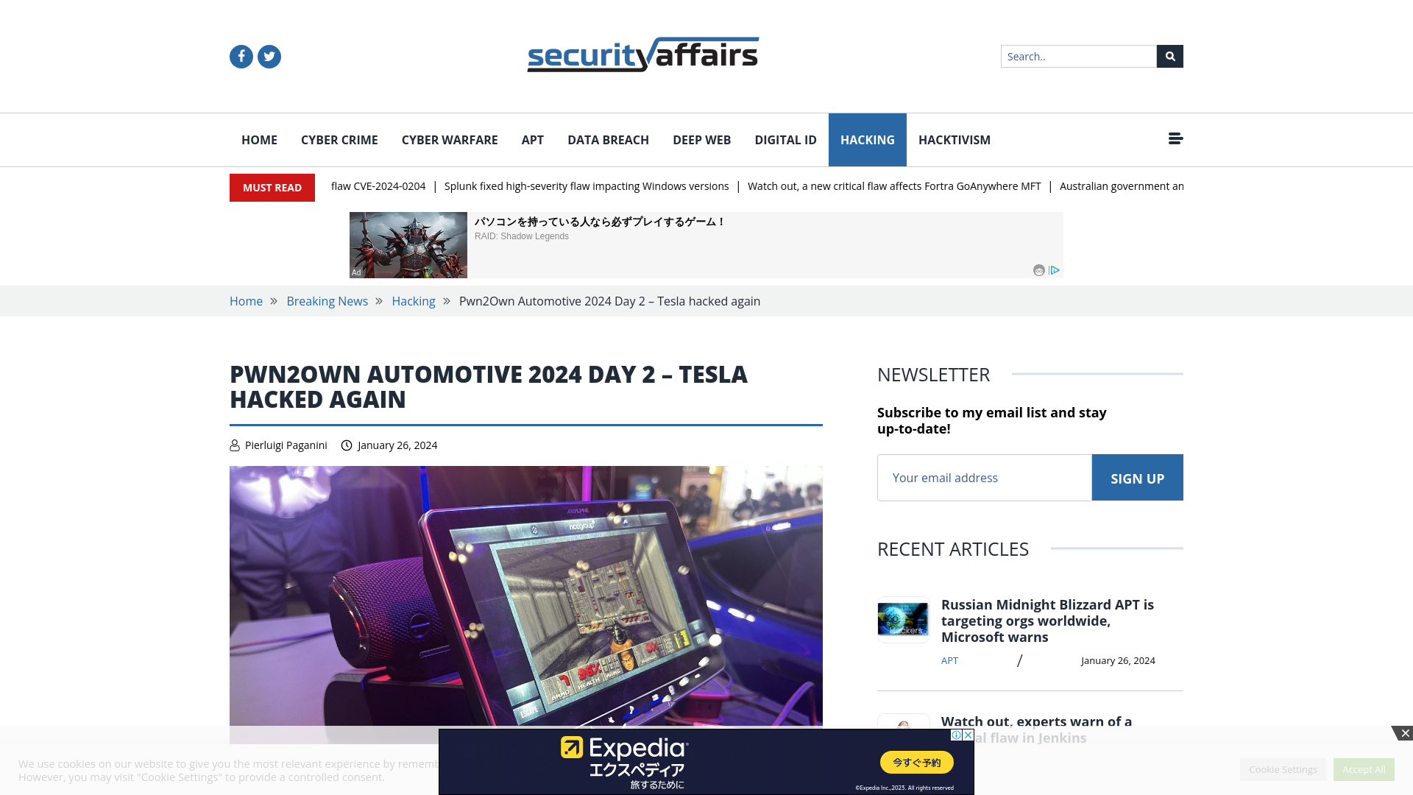
Task: Expand the navigation overflow menu
Action: click(1175, 139)
